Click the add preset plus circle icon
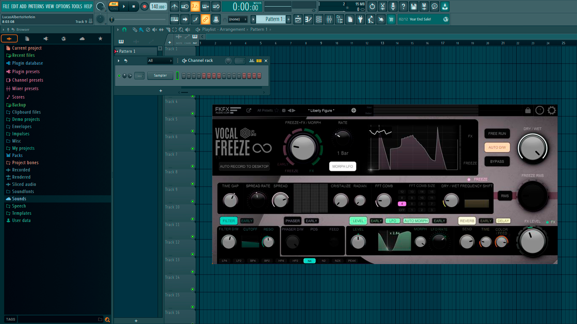 coord(354,111)
